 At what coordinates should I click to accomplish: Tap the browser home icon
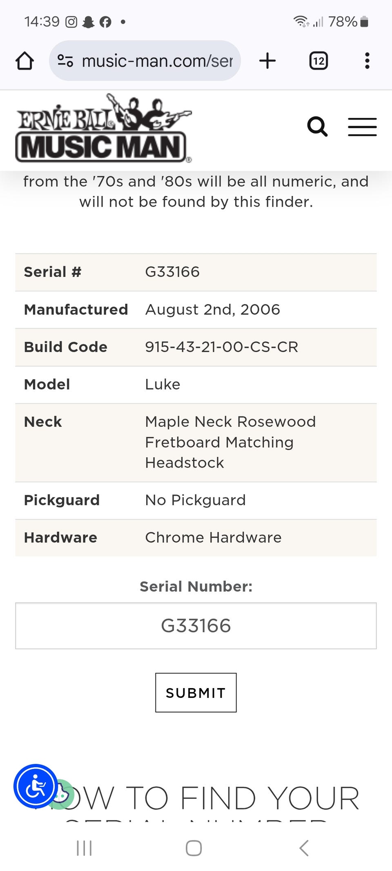click(24, 61)
